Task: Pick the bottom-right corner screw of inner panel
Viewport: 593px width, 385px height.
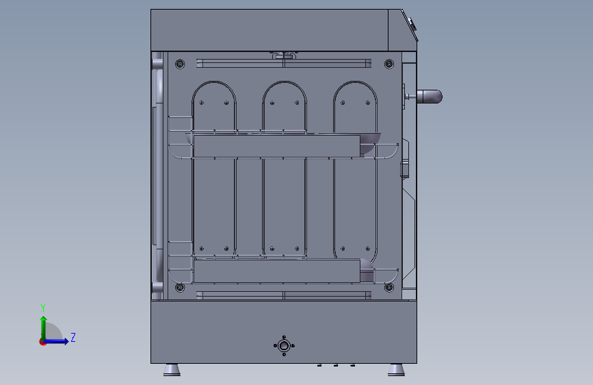Action: [x=389, y=288]
